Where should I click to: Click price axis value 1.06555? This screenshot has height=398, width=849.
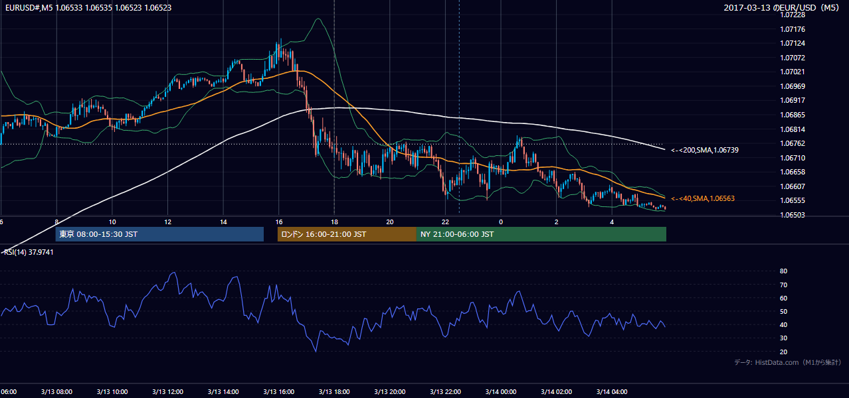click(x=793, y=200)
